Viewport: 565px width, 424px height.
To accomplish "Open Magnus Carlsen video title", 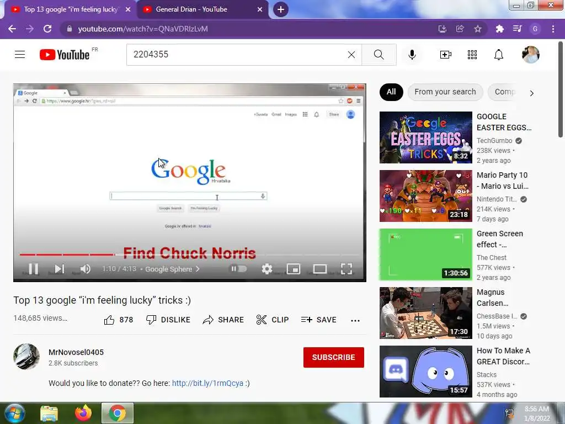I will [493, 298].
